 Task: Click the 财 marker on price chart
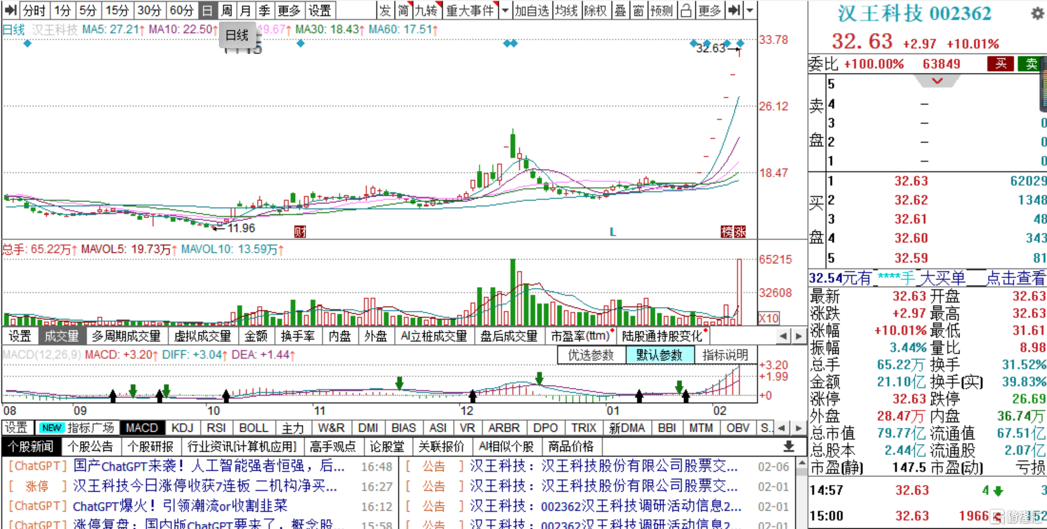pos(300,232)
